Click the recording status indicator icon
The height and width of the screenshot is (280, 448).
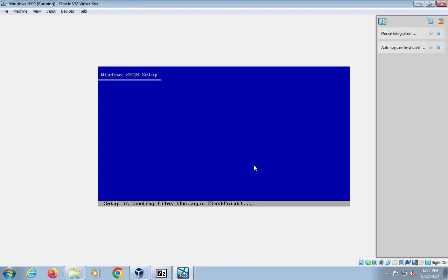[408, 262]
